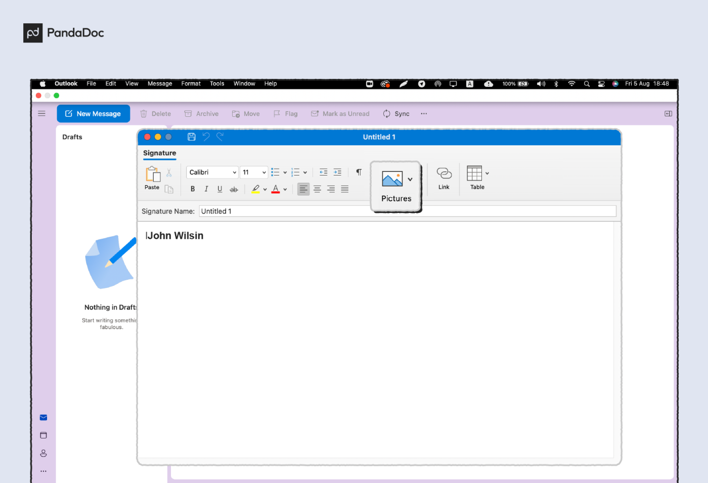This screenshot has width=708, height=483.
Task: Click the decrease indent icon
Action: (x=324, y=172)
